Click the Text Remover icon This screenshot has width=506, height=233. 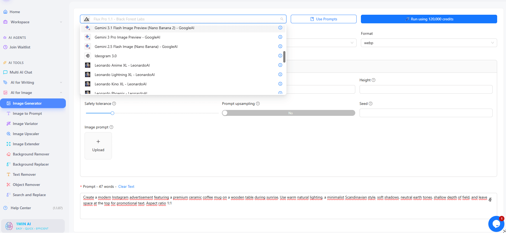pos(9,174)
